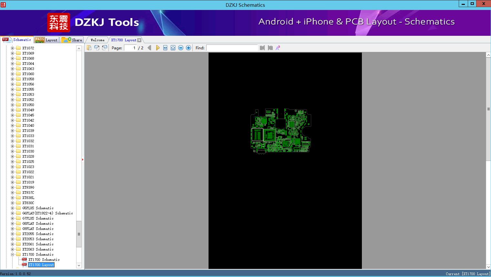Click the page number input field
Screen dimensions: 491x277
[x=130, y=48]
